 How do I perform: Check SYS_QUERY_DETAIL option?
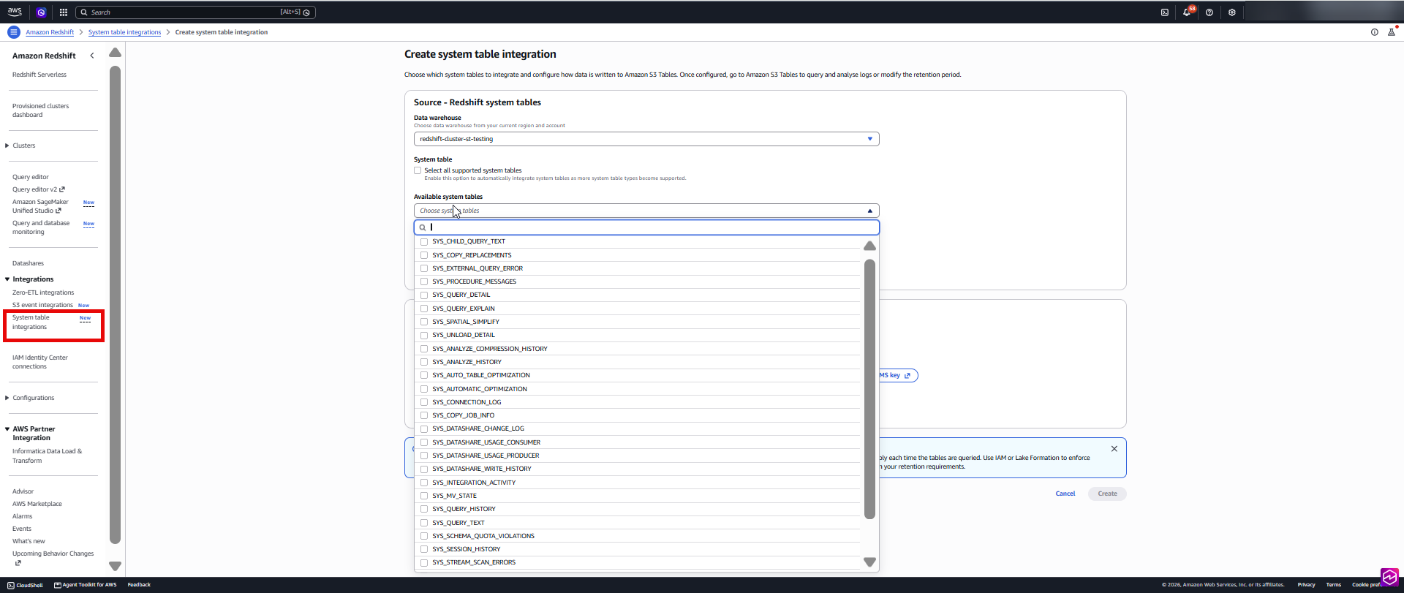click(424, 295)
